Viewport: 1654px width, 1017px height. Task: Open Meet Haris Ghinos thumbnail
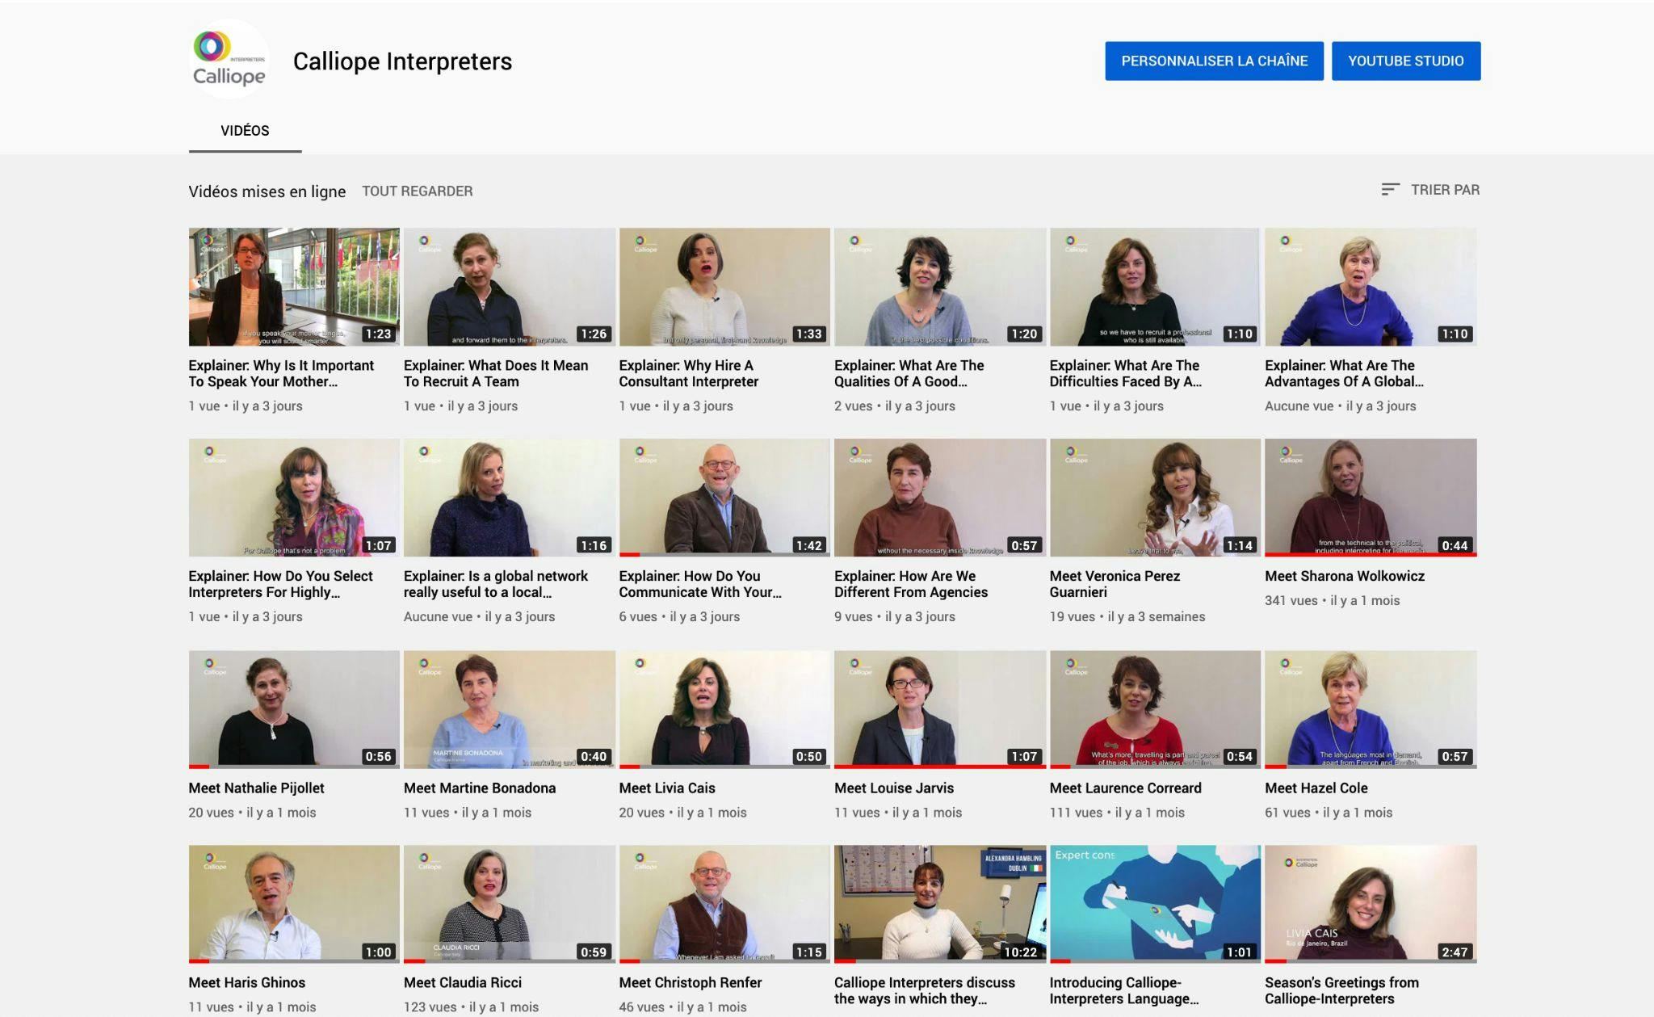(294, 904)
